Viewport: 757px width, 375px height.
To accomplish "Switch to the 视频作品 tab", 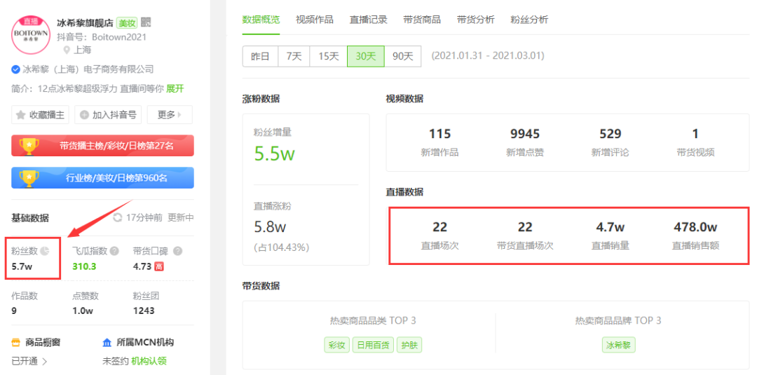I will pyautogui.click(x=314, y=20).
